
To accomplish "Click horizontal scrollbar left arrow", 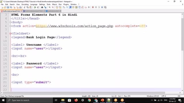I will coord(1,93).
